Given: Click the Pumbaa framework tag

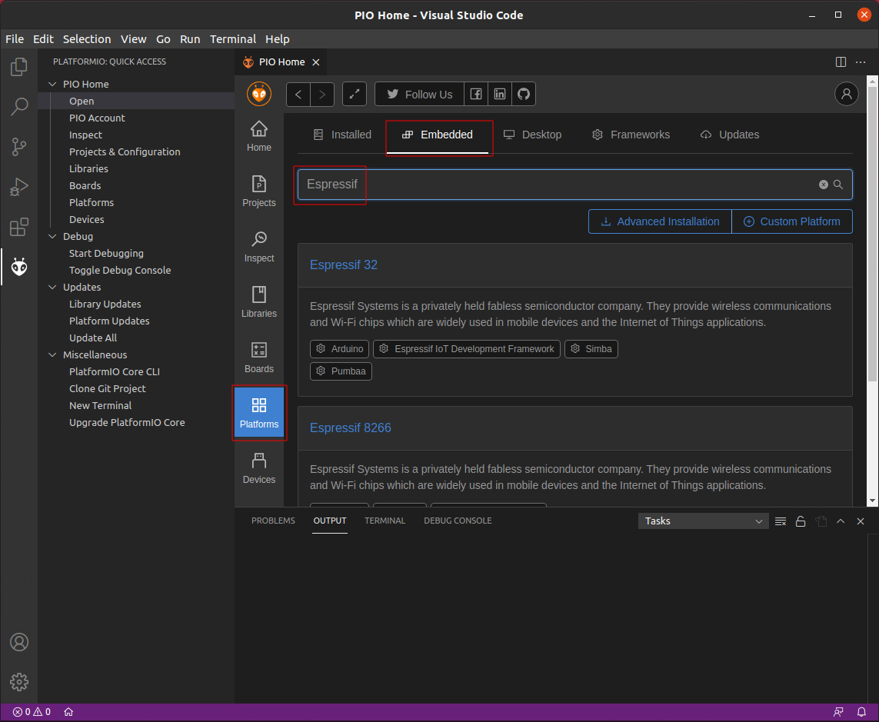Looking at the screenshot, I should [341, 371].
